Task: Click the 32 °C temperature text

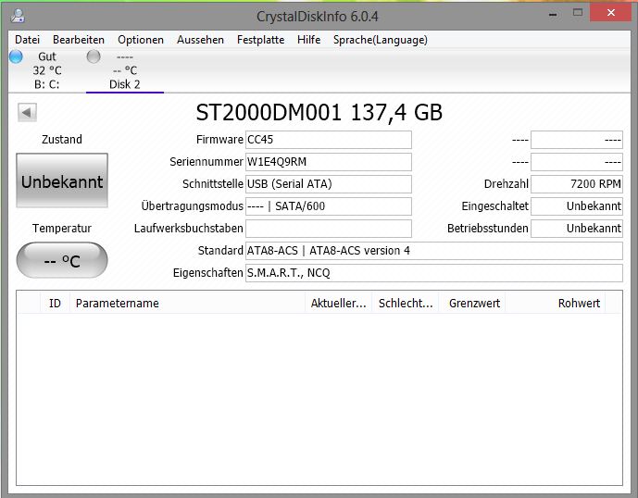Action: [x=47, y=70]
